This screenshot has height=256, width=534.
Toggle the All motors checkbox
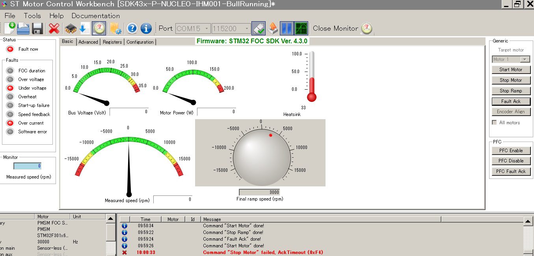click(x=494, y=123)
